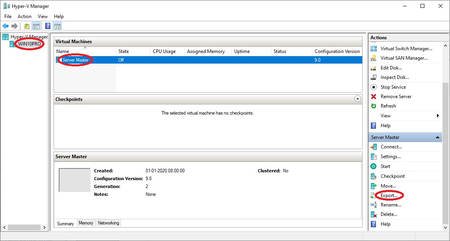Click the Hyper-V Manager title bar icon

(x=6, y=6)
